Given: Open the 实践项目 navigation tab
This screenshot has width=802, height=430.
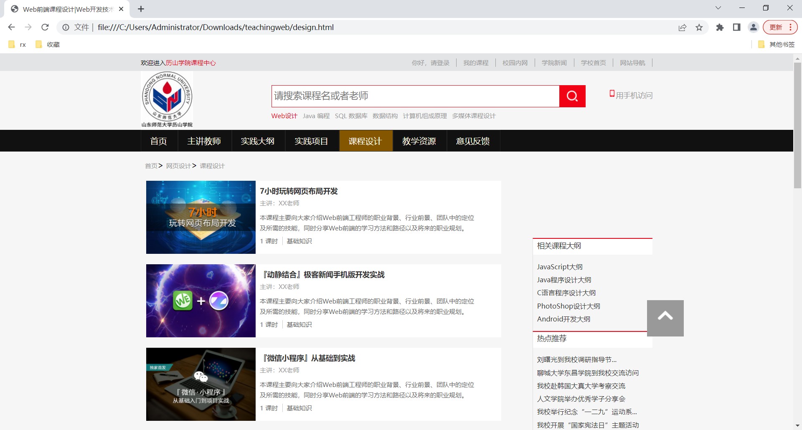Looking at the screenshot, I should (x=312, y=141).
